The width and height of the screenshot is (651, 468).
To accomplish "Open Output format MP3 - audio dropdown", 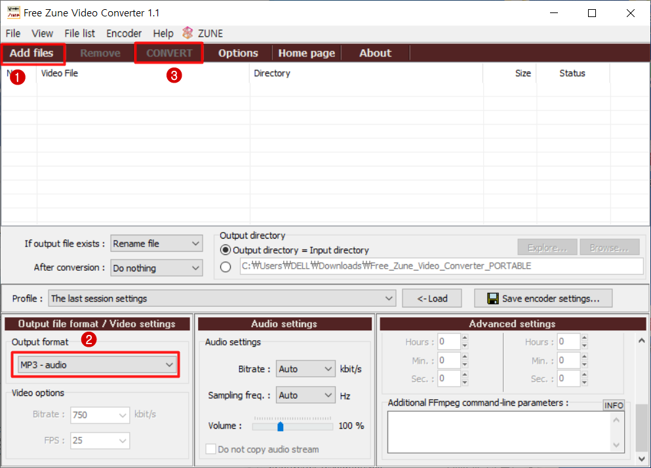I will coord(97,365).
